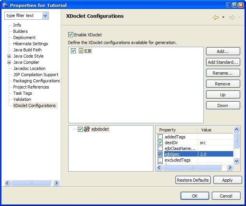The image size is (246, 206).
Task: Click the EJB configuration document icon
Action: pos(81,51)
